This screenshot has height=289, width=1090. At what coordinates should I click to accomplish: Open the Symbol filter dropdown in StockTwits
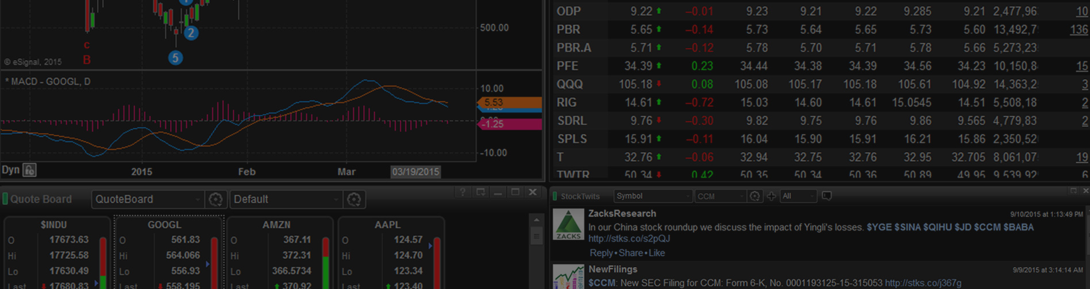click(x=653, y=196)
